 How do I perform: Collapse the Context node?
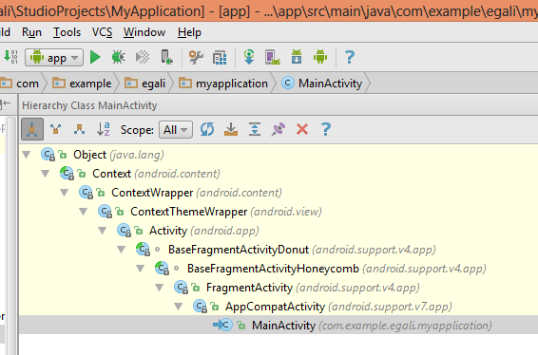click(46, 174)
